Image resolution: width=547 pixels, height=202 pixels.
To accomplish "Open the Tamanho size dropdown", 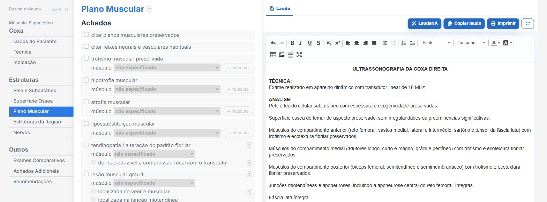I will [x=472, y=43].
